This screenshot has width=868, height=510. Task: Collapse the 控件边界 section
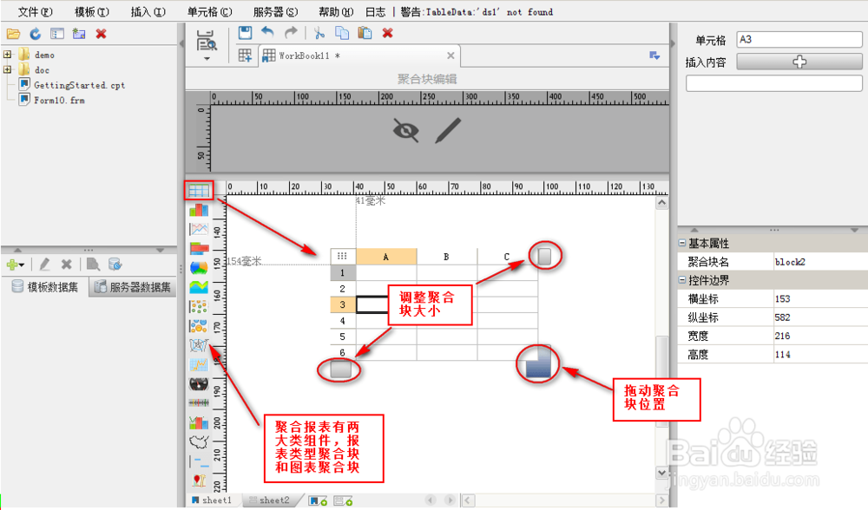682,280
